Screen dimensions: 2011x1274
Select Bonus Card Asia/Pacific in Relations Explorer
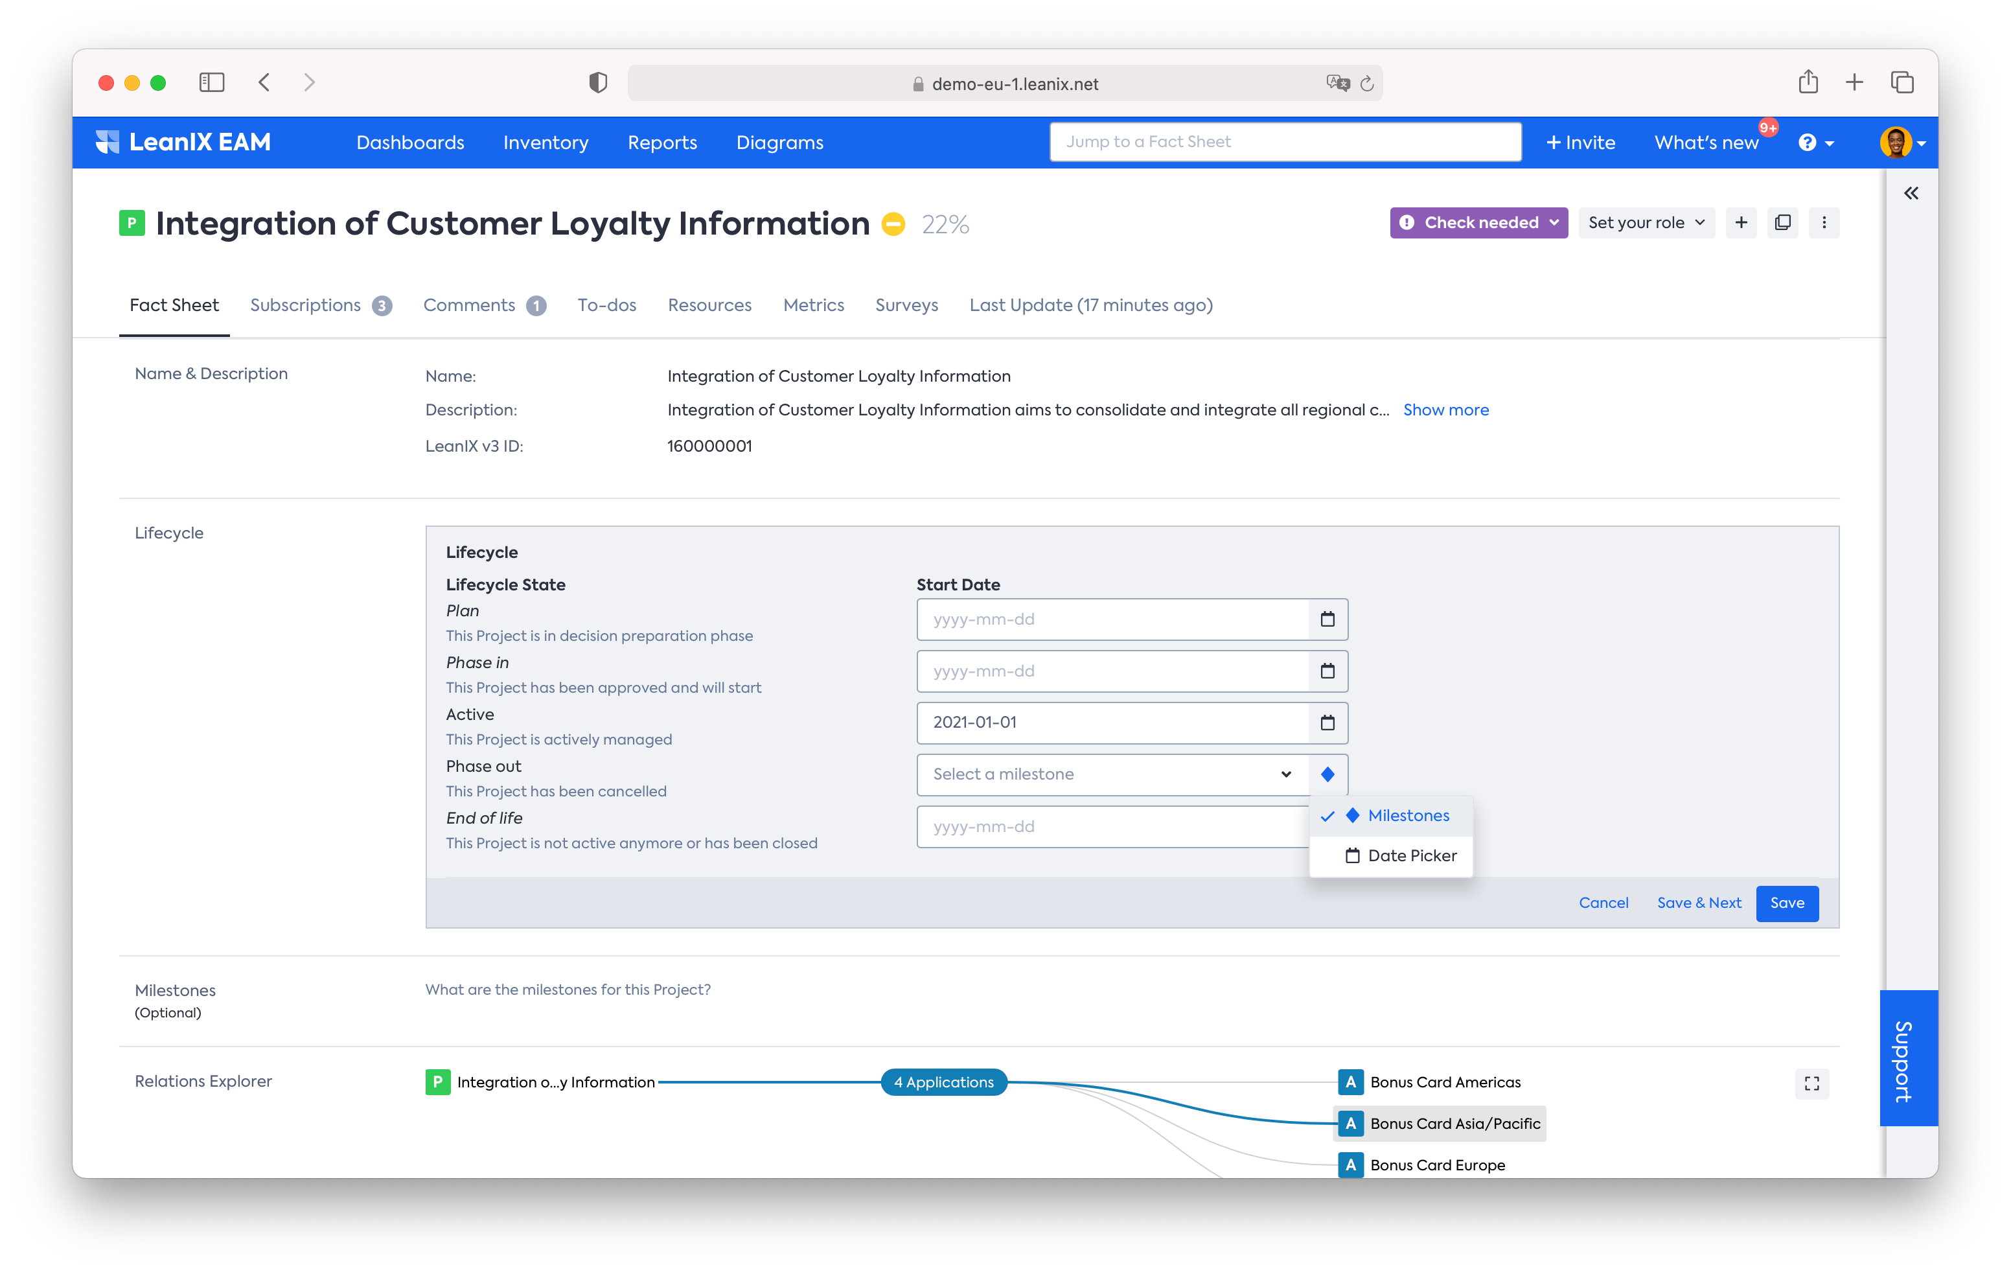(1440, 1124)
